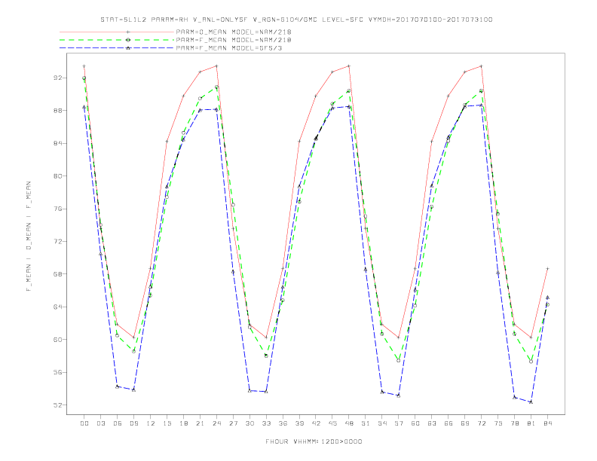Click x-axis forecast hour label 81

click(531, 423)
